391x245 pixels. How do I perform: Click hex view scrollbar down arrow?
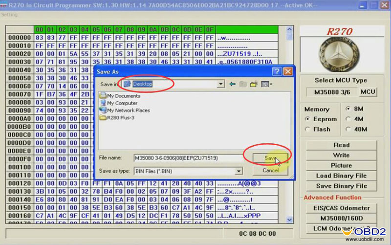tap(289, 220)
